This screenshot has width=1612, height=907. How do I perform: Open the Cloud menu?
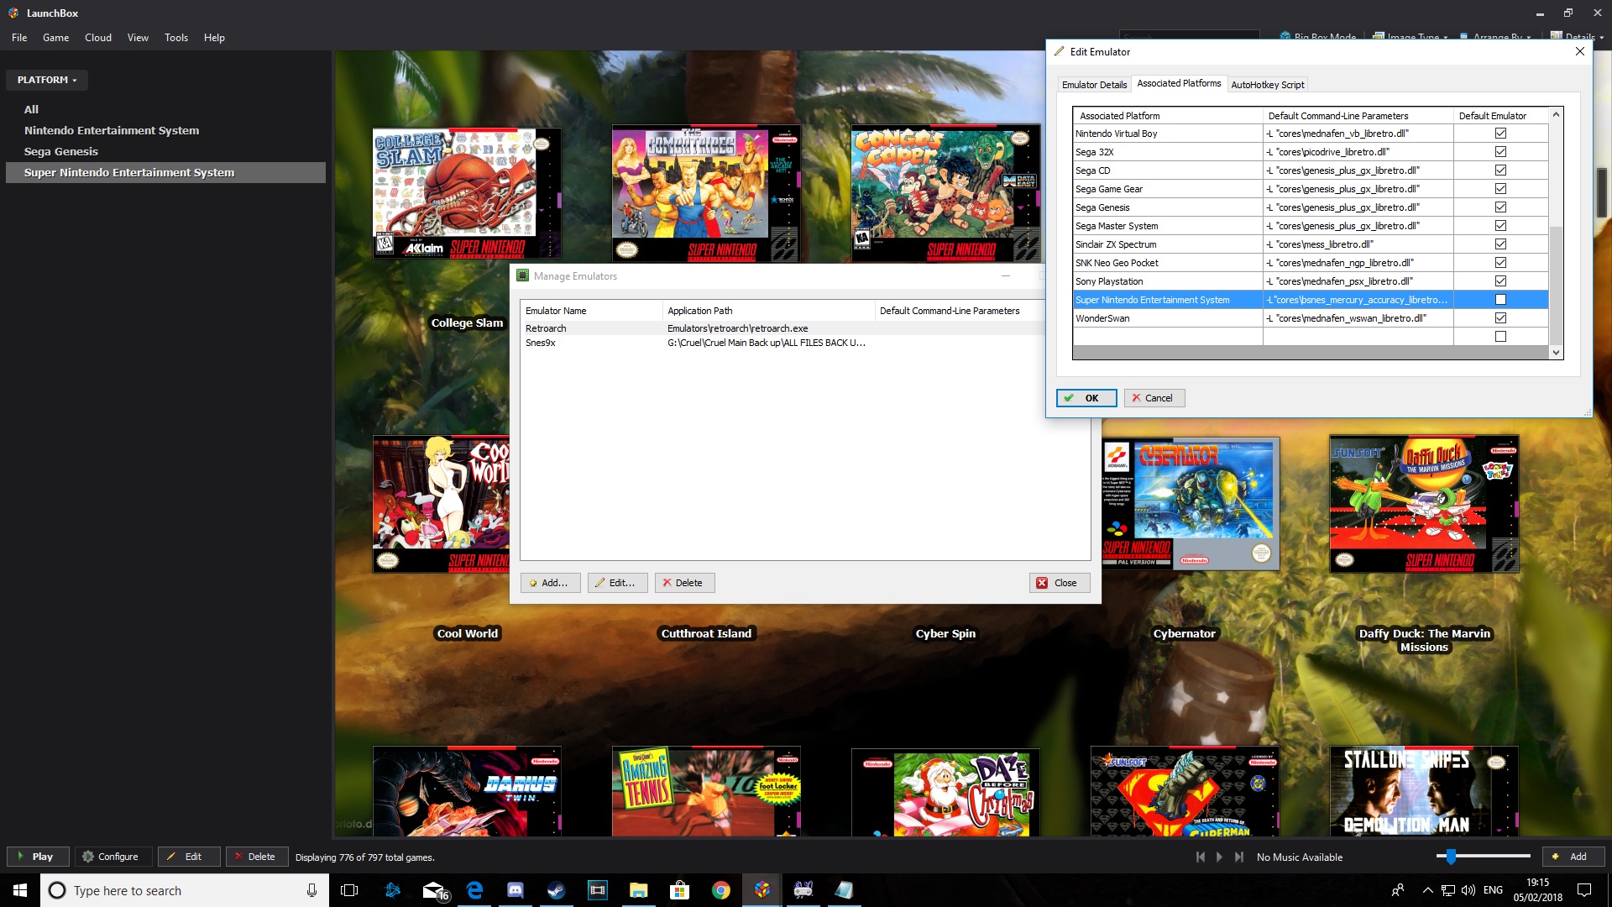[x=98, y=38]
